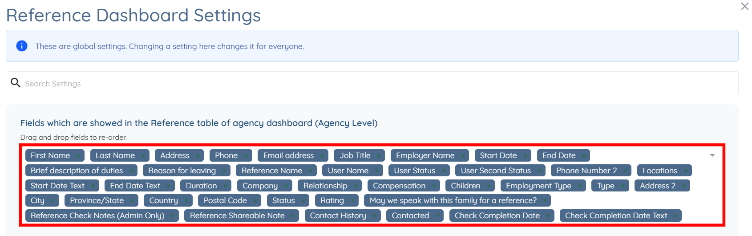
Task: Remove the Address field tag
Action: [198, 155]
